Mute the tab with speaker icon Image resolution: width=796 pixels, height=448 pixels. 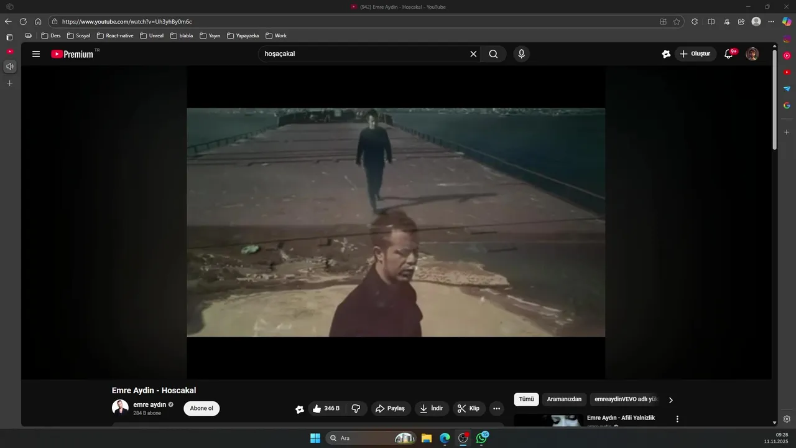click(9, 66)
